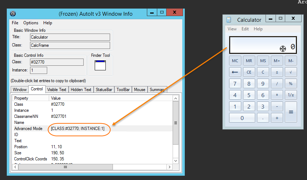Select the ControlClick Coords value 150, 35
This screenshot has width=307, height=180.
(x=58, y=159)
